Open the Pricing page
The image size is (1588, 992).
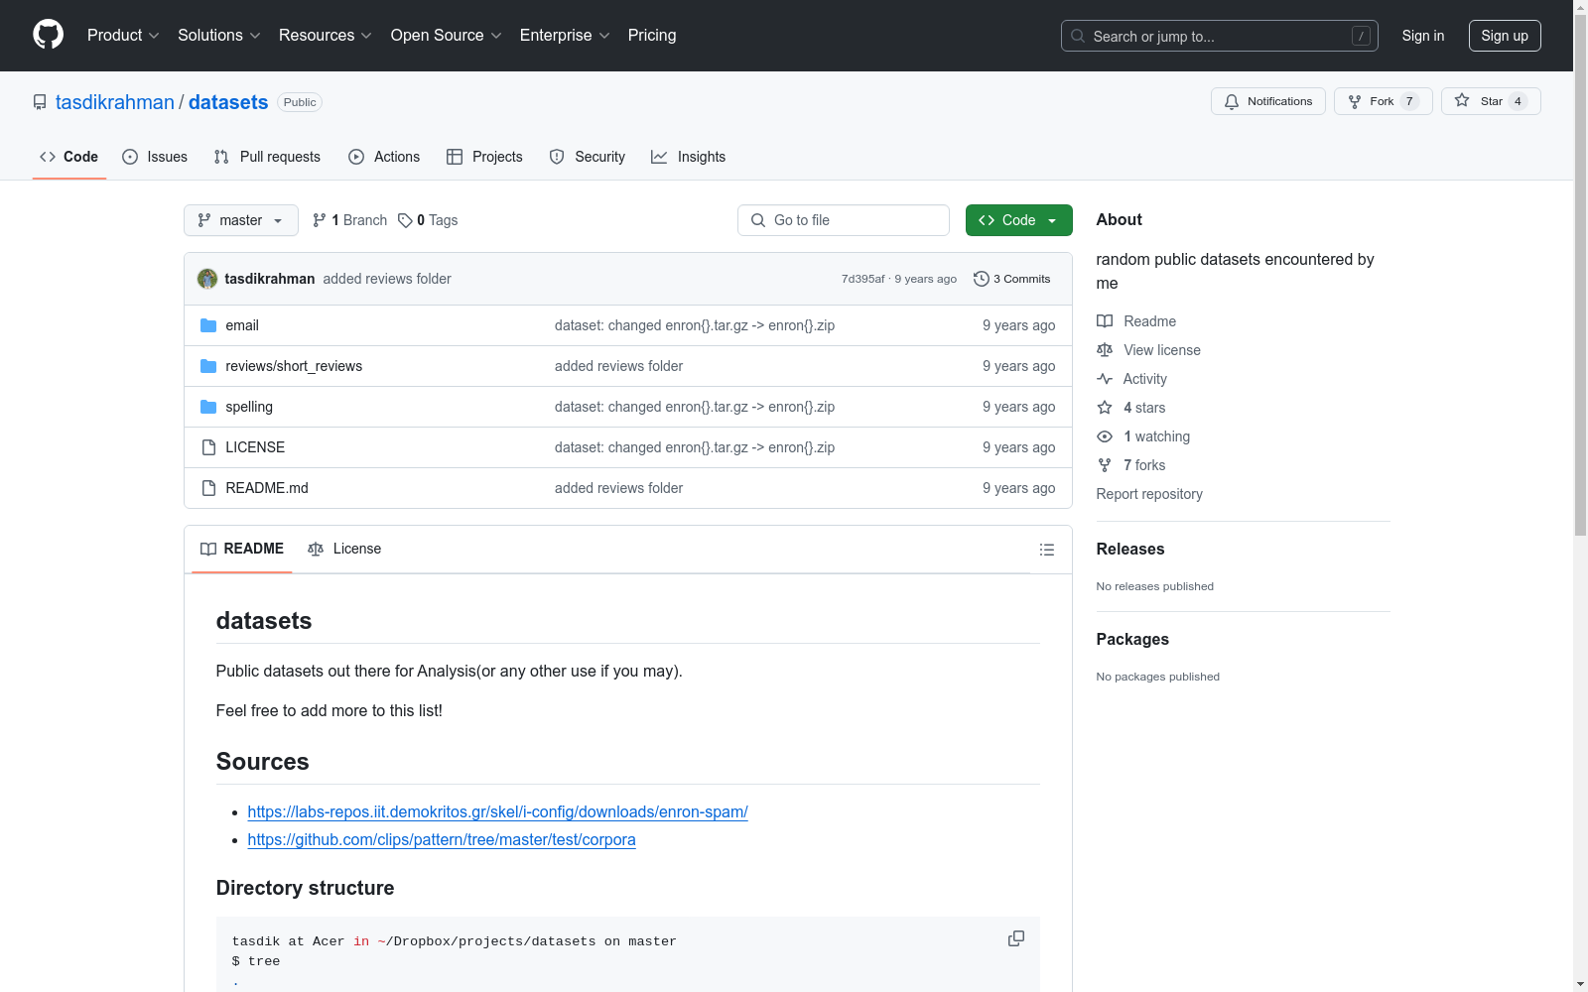pyautogui.click(x=652, y=35)
